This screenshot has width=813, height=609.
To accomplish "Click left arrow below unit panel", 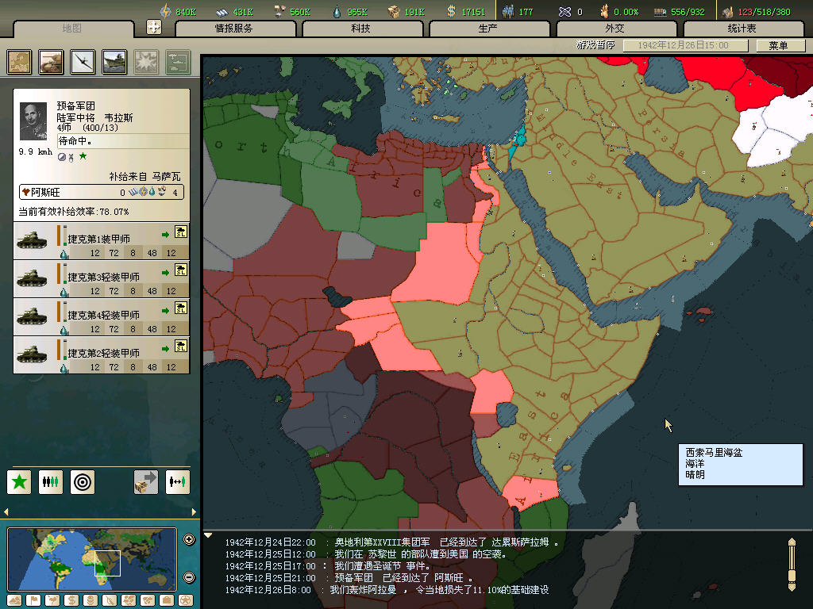I will click(6, 511).
